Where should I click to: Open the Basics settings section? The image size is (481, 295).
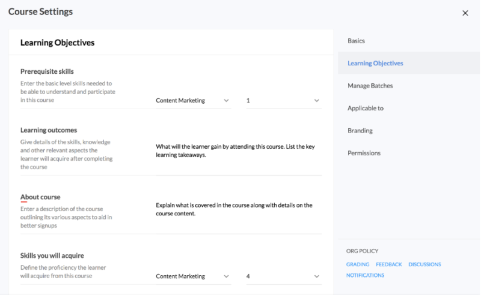(356, 41)
